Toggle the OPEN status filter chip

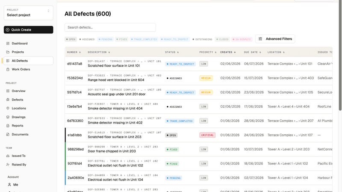point(71,39)
